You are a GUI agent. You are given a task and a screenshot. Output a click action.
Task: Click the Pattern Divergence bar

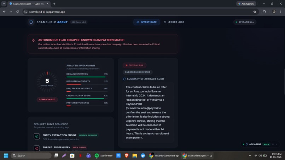tap(87, 106)
